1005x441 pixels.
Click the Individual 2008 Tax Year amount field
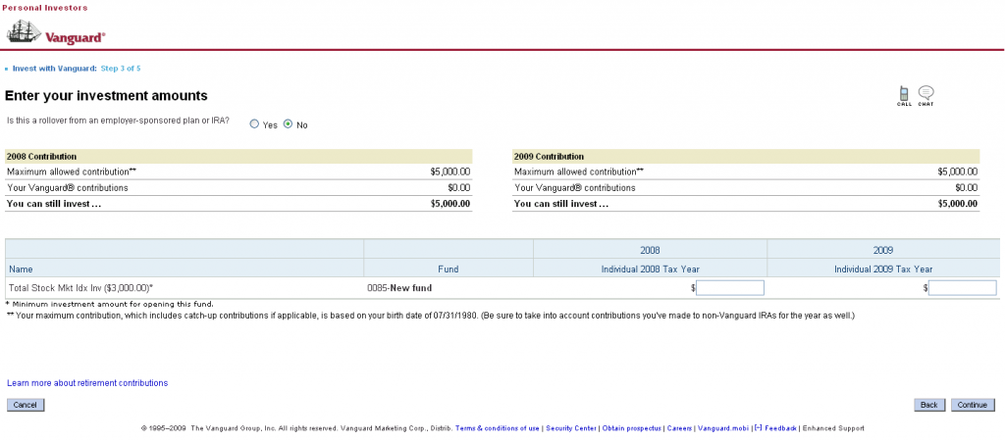coord(729,288)
